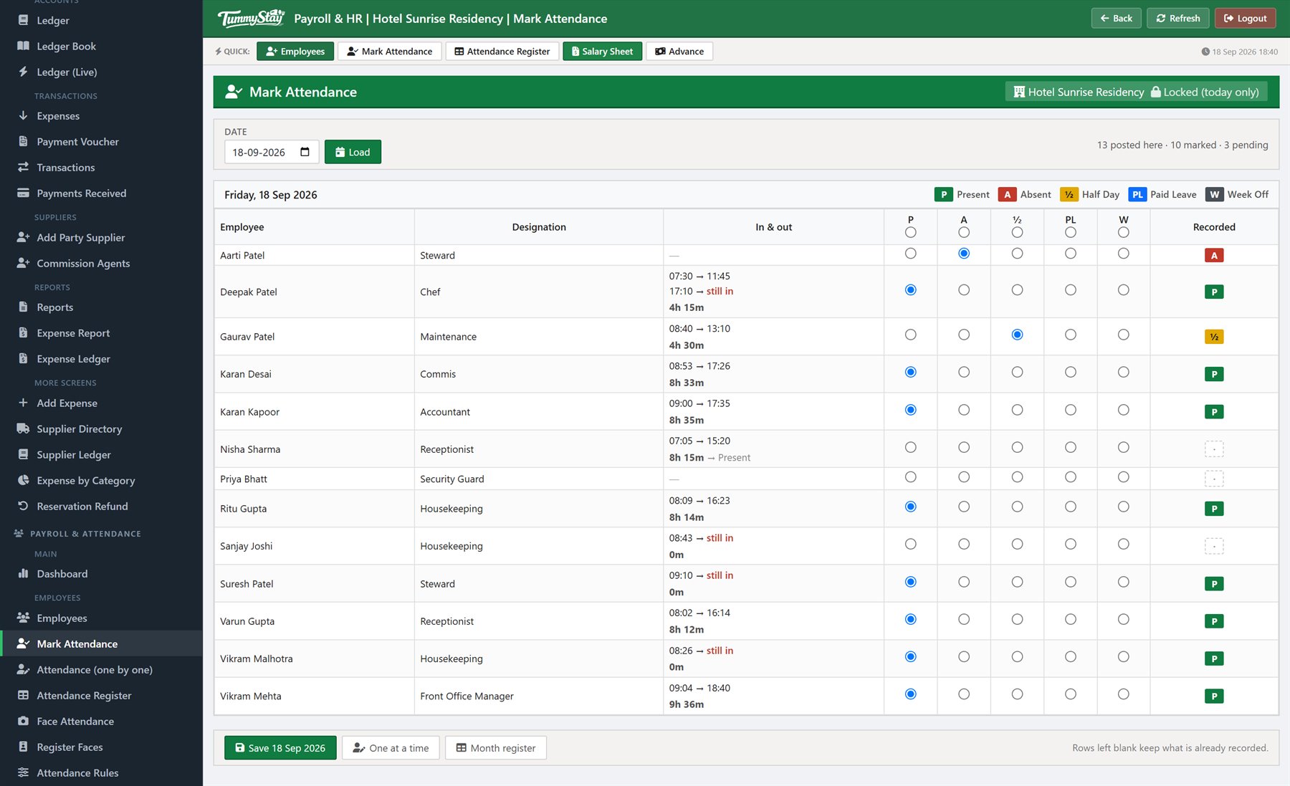Click the Attendance Rules sliders icon
Viewport: 1290px width, 786px height.
pyautogui.click(x=23, y=772)
